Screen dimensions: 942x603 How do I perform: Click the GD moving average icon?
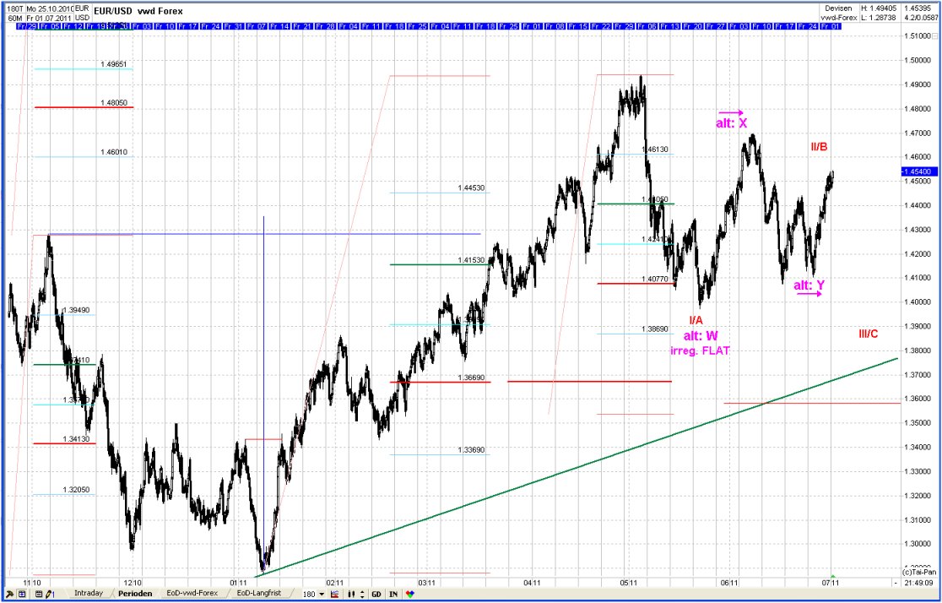(375, 594)
